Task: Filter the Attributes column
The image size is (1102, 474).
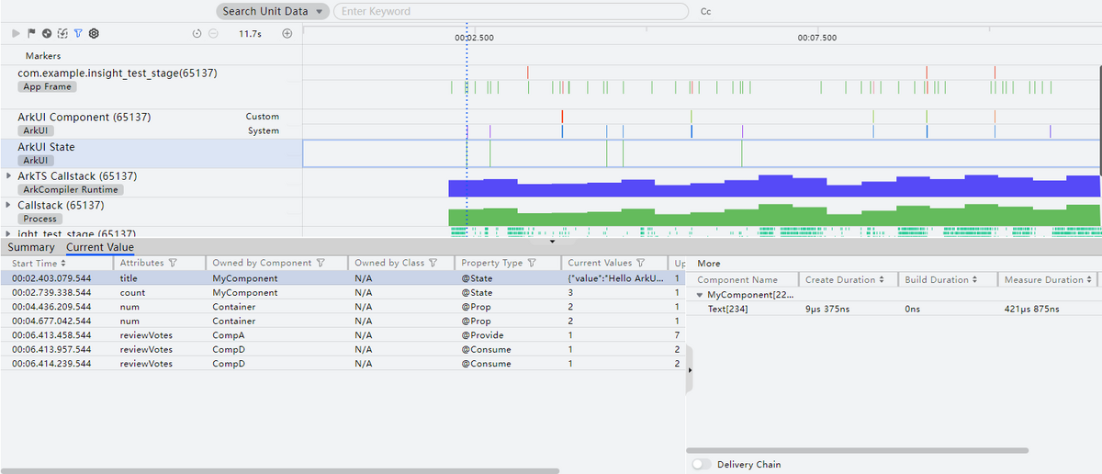Action: [173, 263]
